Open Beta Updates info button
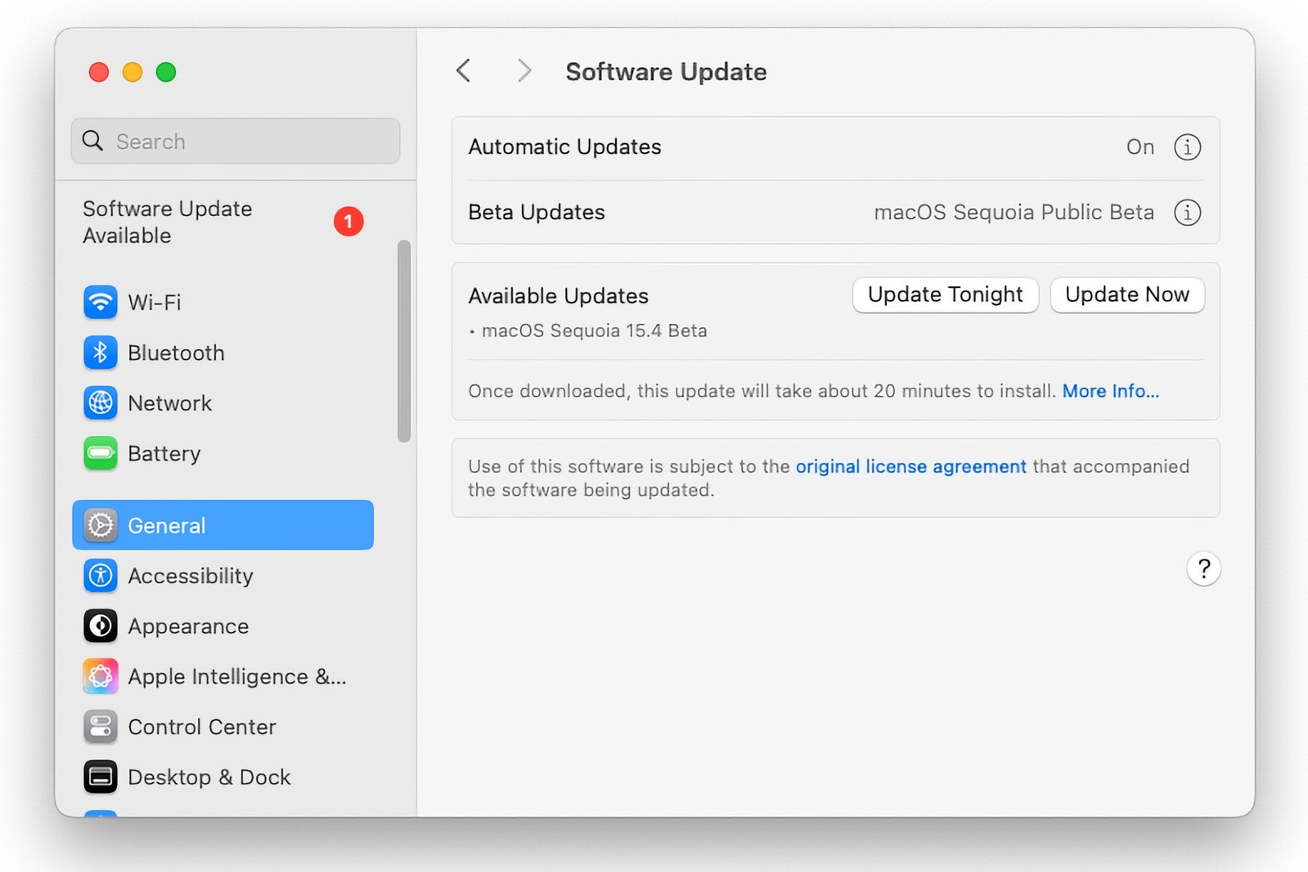 point(1187,213)
